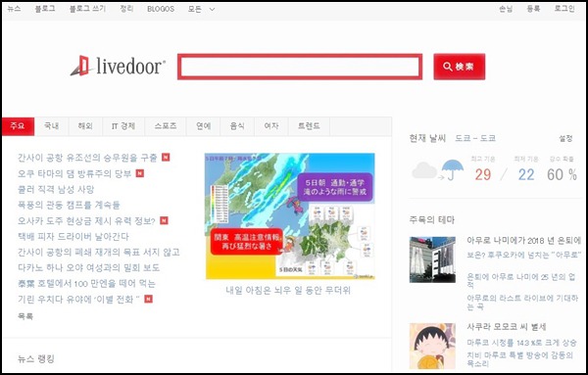This screenshot has height=375, width=588.
Task: Click the livedoor logo
Action: tap(118, 67)
